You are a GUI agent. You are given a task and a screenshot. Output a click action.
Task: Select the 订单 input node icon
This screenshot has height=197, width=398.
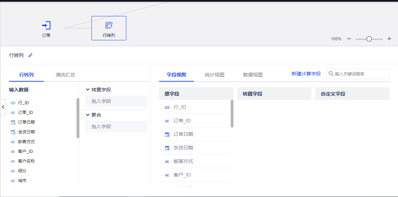(x=46, y=25)
